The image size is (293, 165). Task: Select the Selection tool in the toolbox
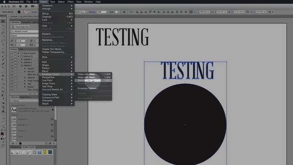pyautogui.click(x=3, y=21)
